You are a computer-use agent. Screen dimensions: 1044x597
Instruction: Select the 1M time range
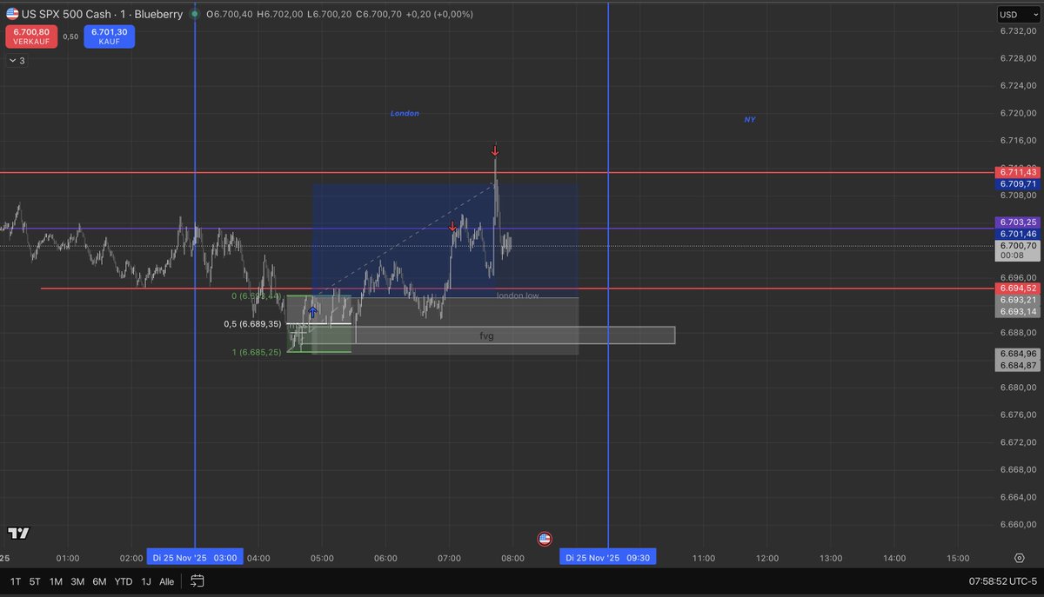(x=56, y=581)
